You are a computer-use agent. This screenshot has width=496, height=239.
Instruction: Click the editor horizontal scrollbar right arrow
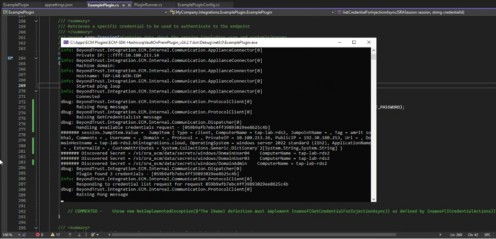[440, 235]
